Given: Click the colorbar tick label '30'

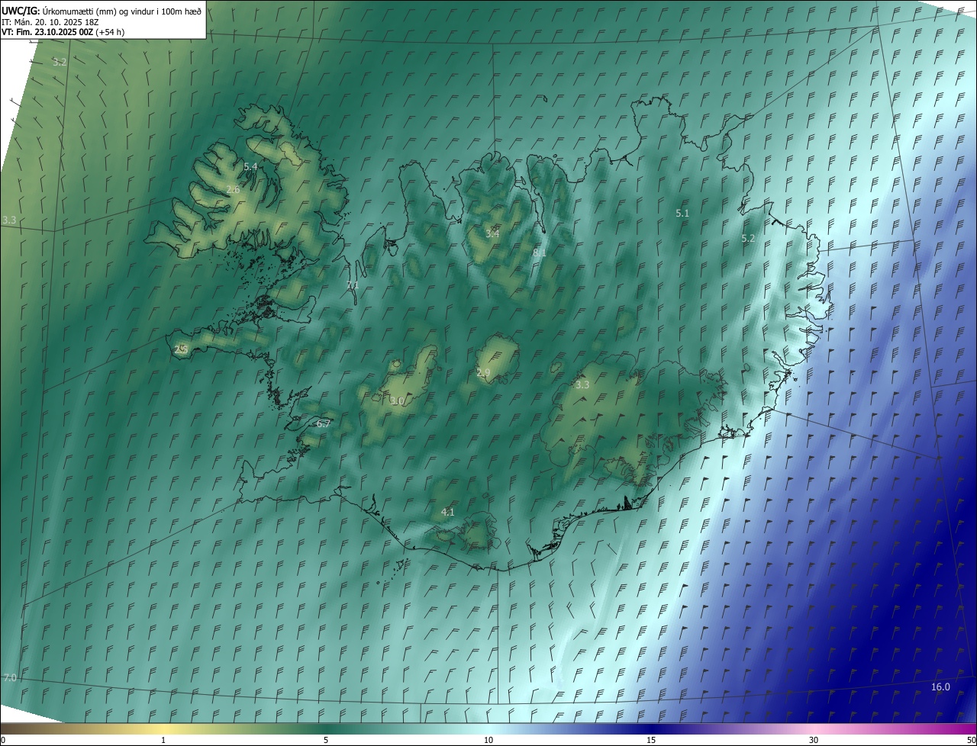Looking at the screenshot, I should 814,740.
